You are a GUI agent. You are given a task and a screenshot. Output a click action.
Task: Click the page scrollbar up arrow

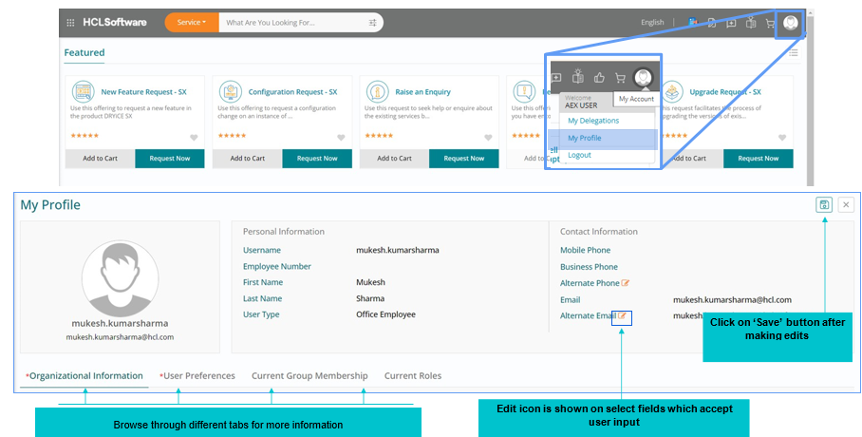[810, 13]
